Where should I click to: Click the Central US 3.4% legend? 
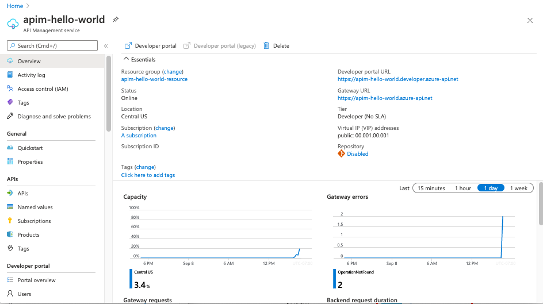[x=142, y=279]
